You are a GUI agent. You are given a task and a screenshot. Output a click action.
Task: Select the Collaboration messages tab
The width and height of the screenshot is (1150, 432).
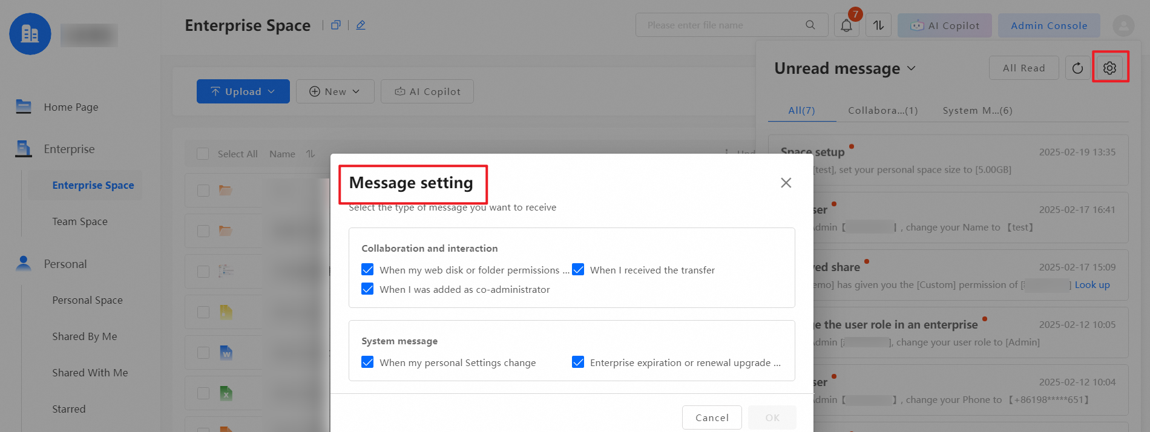tap(882, 110)
